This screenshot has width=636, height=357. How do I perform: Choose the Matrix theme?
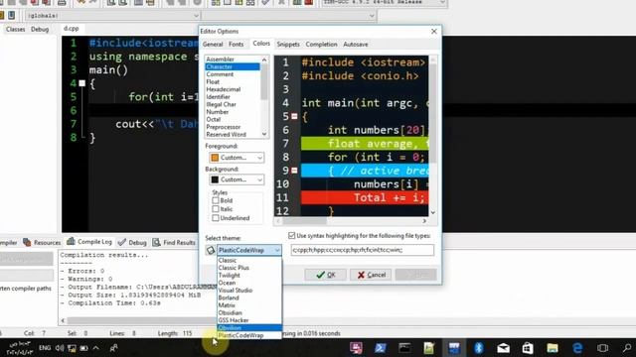click(249, 305)
